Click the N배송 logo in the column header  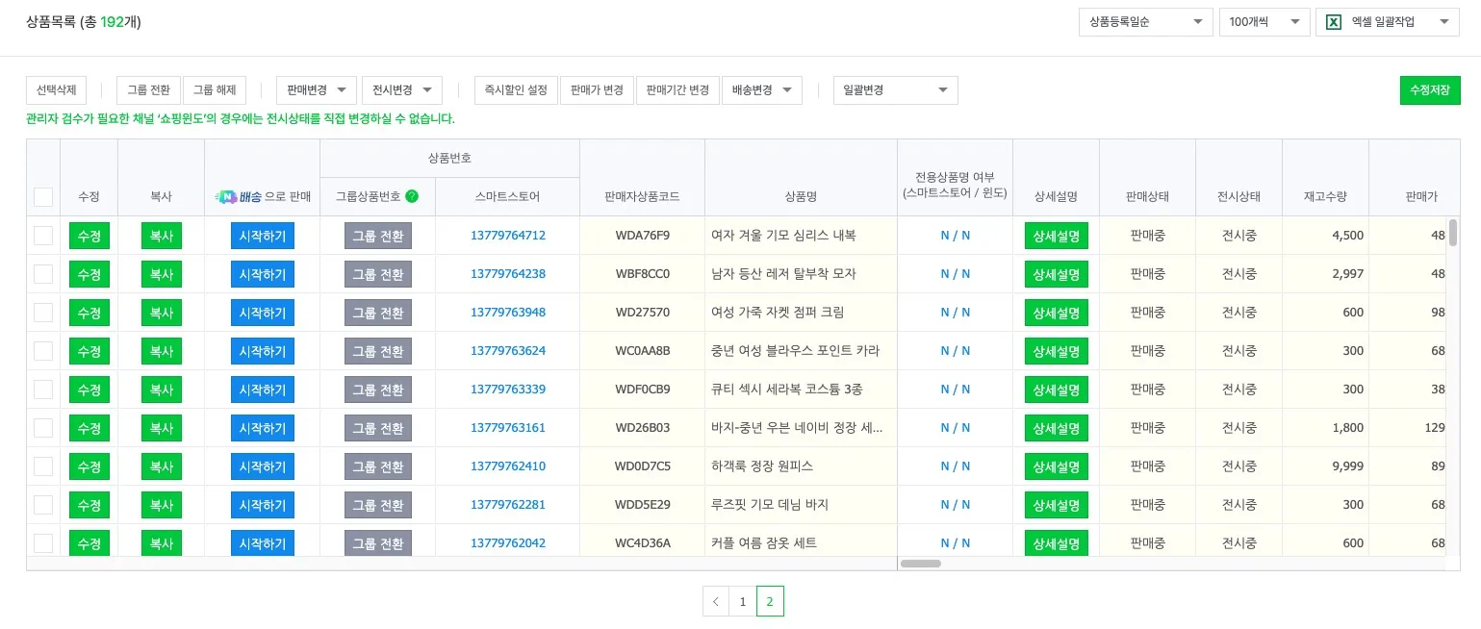coord(239,196)
